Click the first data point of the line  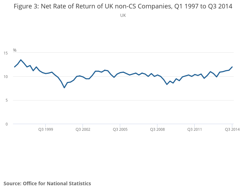(14, 67)
